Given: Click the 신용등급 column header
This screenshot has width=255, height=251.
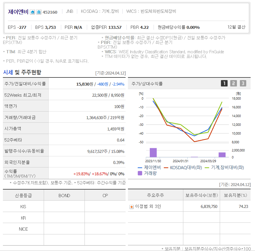Looking at the screenshot, I should (23, 195).
